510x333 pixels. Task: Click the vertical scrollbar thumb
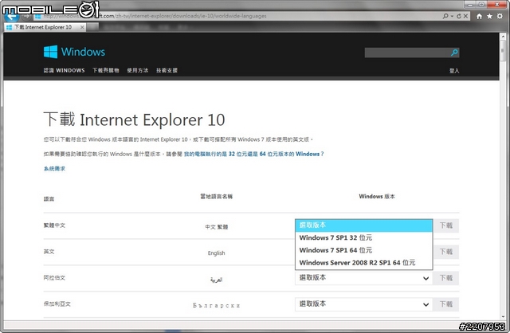tap(503, 51)
